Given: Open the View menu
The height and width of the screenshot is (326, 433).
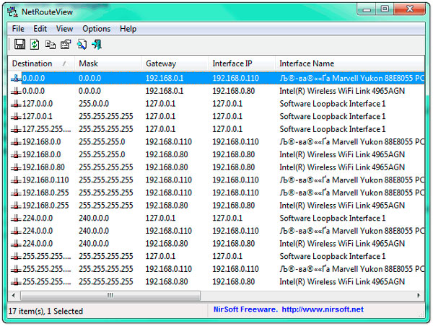Looking at the screenshot, I should click(64, 29).
